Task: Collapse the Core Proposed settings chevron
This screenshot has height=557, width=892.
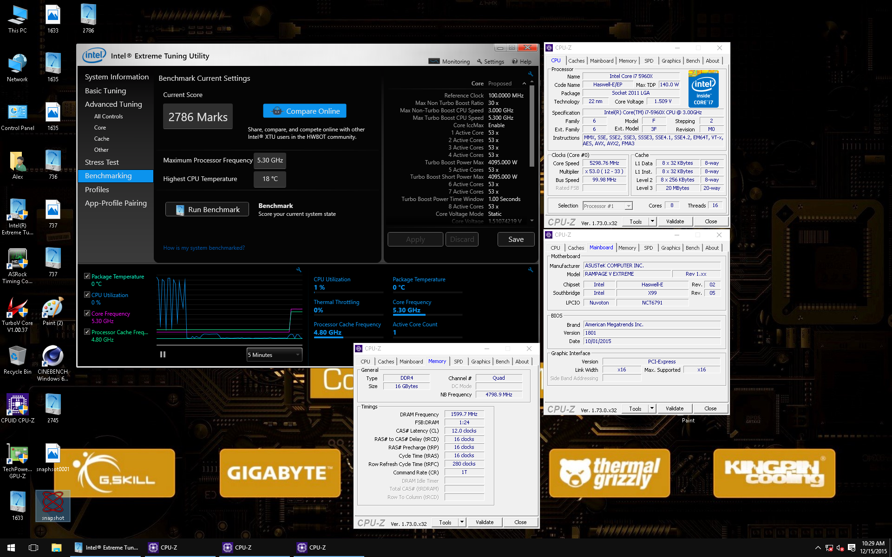Action: [524, 84]
